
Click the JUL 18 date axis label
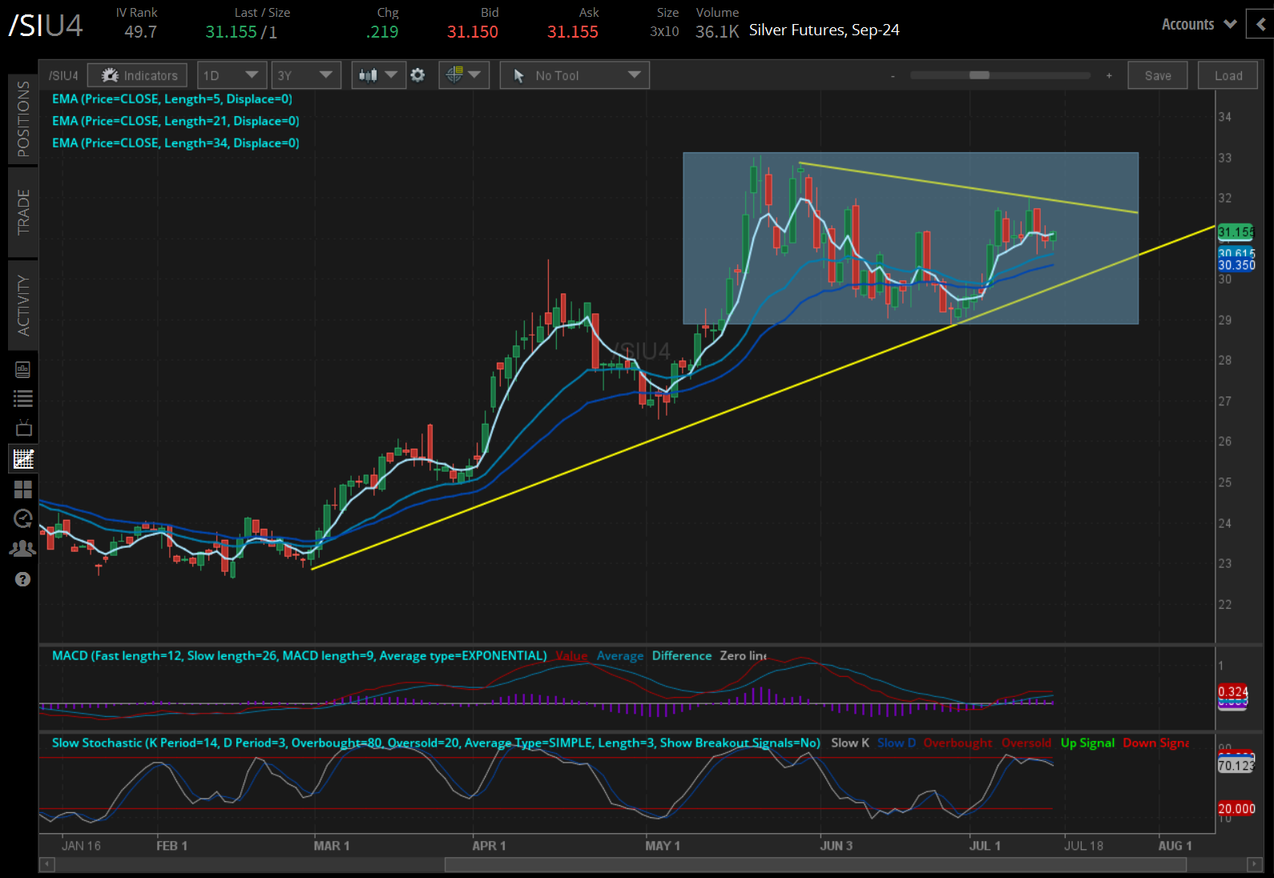coord(1083,845)
